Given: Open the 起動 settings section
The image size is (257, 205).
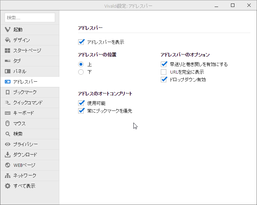Looking at the screenshot, I should tap(30, 30).
